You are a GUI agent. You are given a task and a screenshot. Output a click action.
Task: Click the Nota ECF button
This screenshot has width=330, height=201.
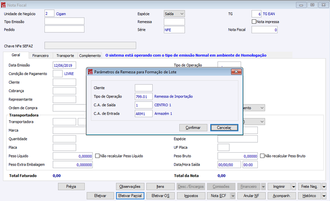pos(219,196)
